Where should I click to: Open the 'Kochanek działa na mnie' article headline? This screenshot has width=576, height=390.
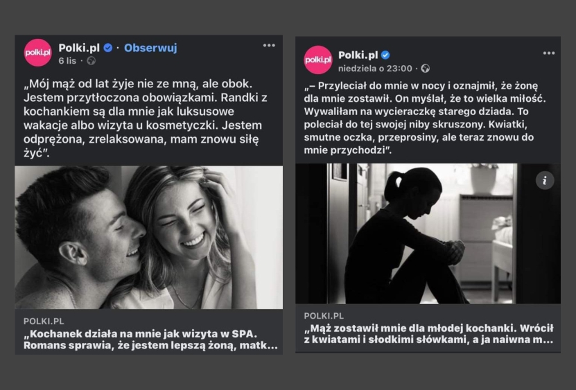pyautogui.click(x=150, y=339)
